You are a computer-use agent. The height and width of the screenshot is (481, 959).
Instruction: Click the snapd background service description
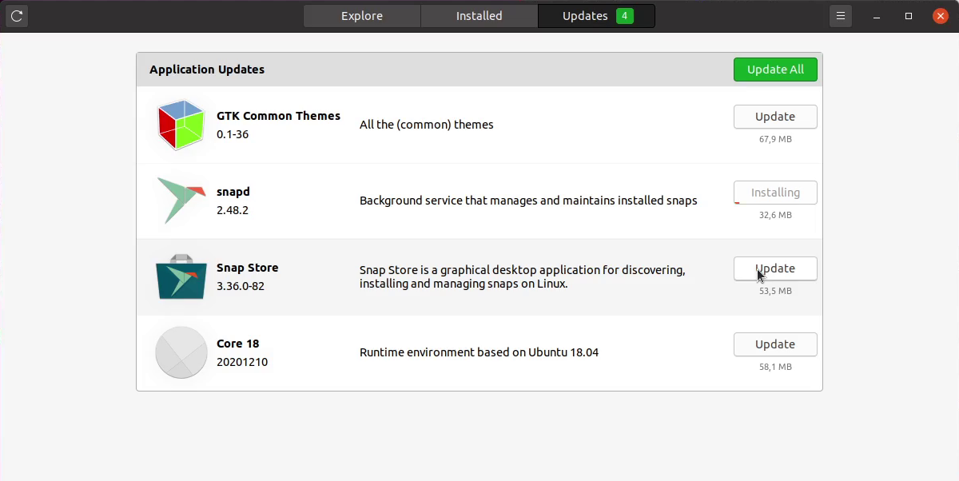click(528, 201)
